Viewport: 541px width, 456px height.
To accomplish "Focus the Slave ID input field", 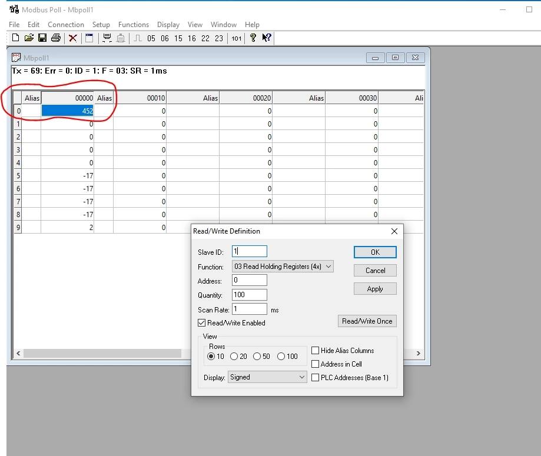I will (250, 251).
